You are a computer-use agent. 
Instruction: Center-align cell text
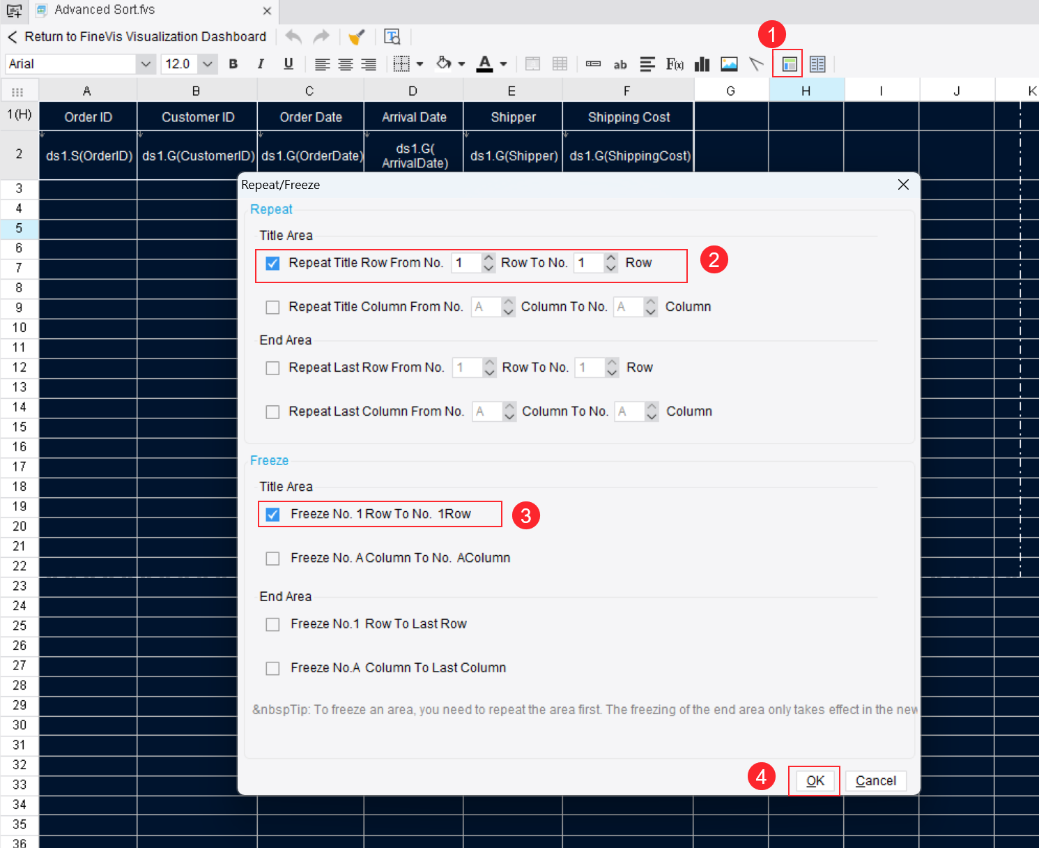coord(346,64)
